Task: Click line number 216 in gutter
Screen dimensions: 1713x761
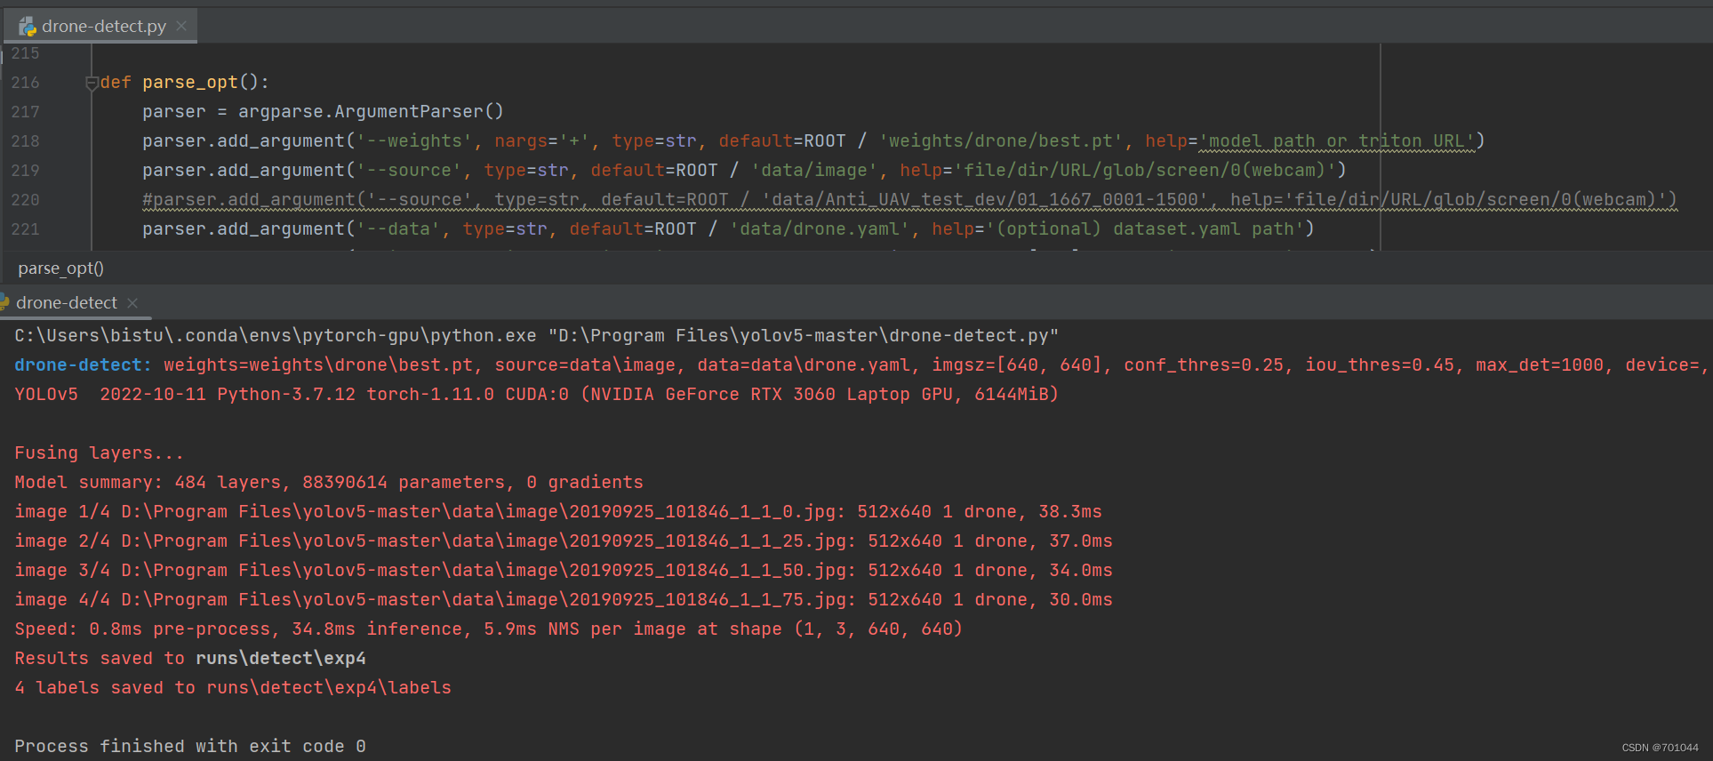Action: pyautogui.click(x=25, y=83)
